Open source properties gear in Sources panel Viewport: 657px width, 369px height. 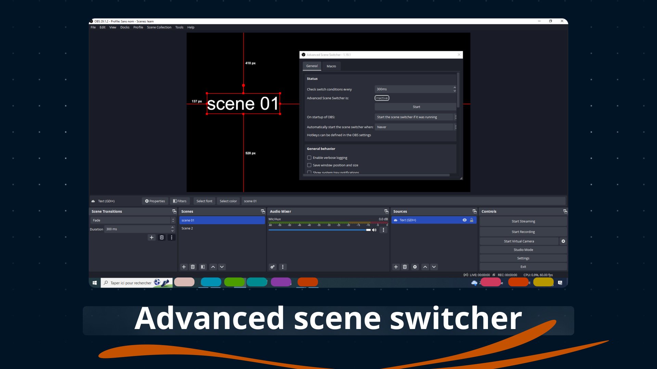415,267
